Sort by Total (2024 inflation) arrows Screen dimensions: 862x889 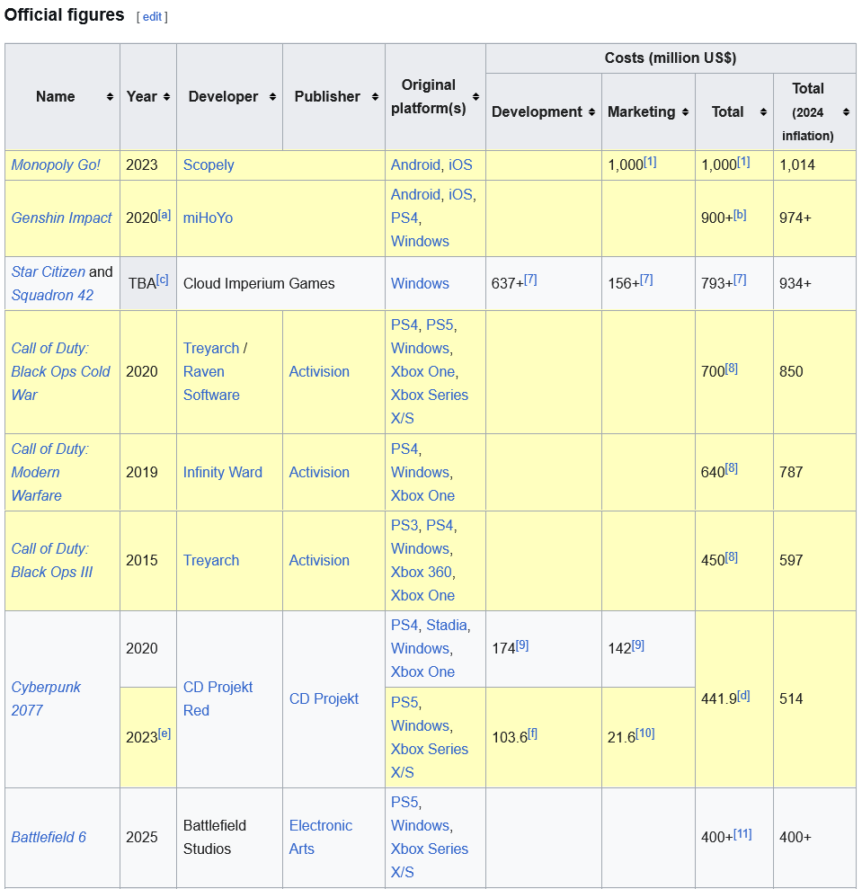coord(846,112)
